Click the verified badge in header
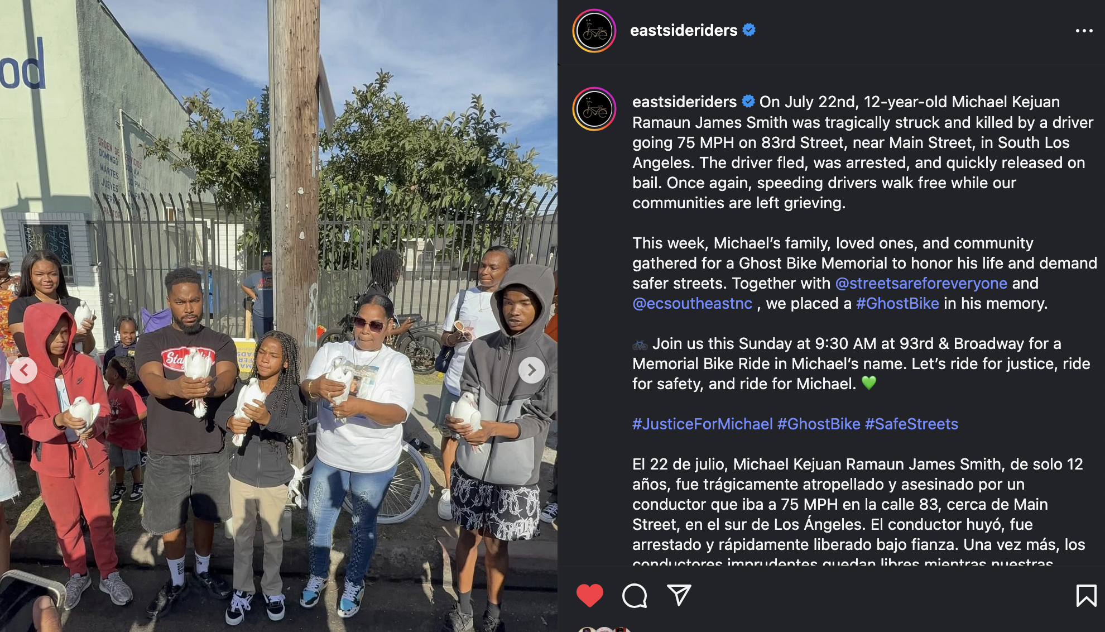This screenshot has height=632, width=1105. coord(749,30)
